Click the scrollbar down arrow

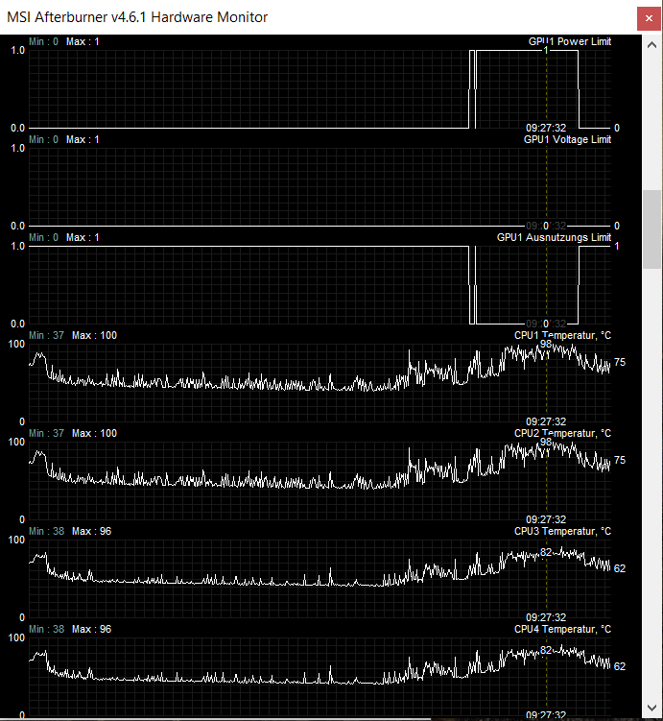pos(651,708)
